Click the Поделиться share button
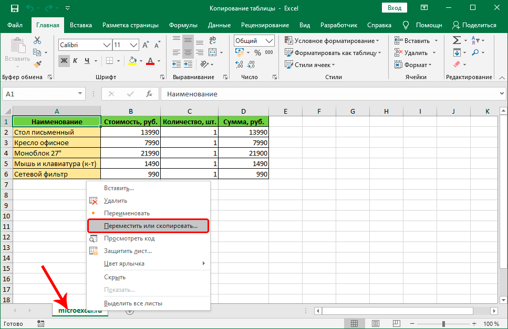Viewport: 508px width, 329px height. (474, 25)
